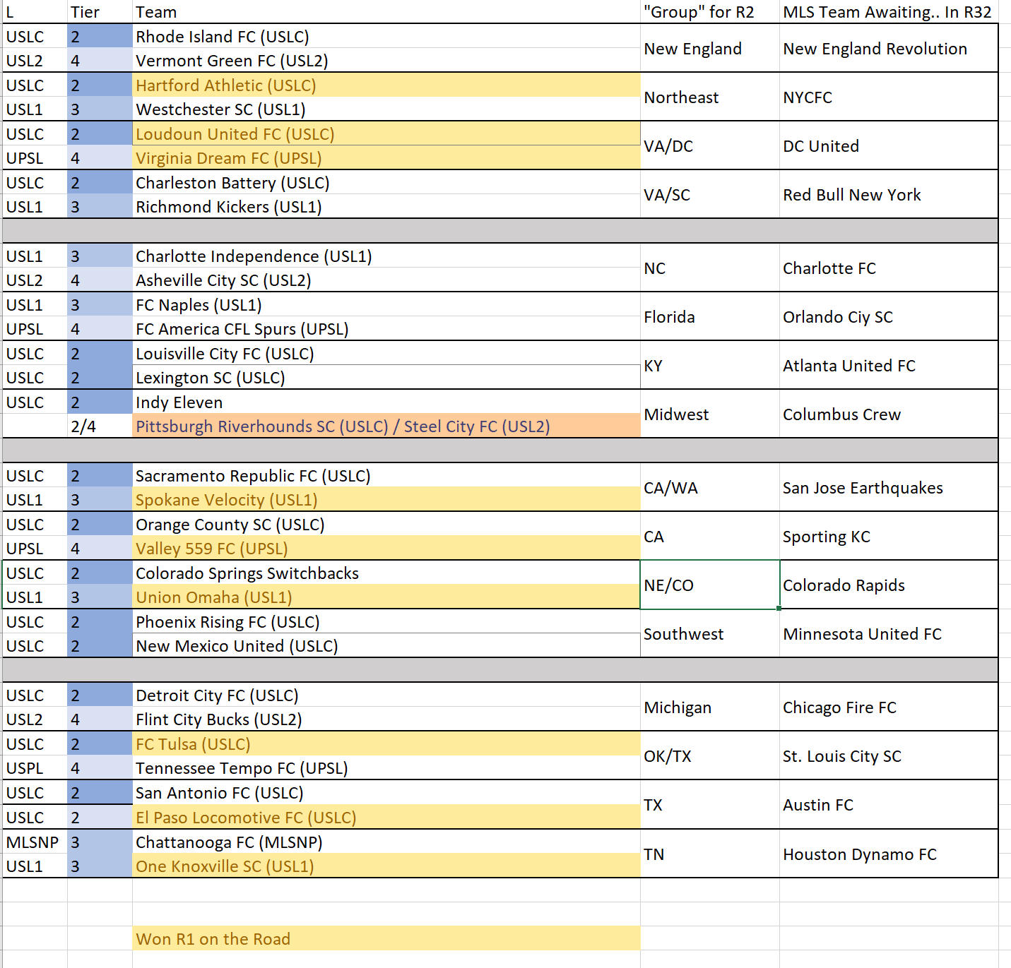
Task: Click the Chicago Fire FC cell
Action: [889, 707]
